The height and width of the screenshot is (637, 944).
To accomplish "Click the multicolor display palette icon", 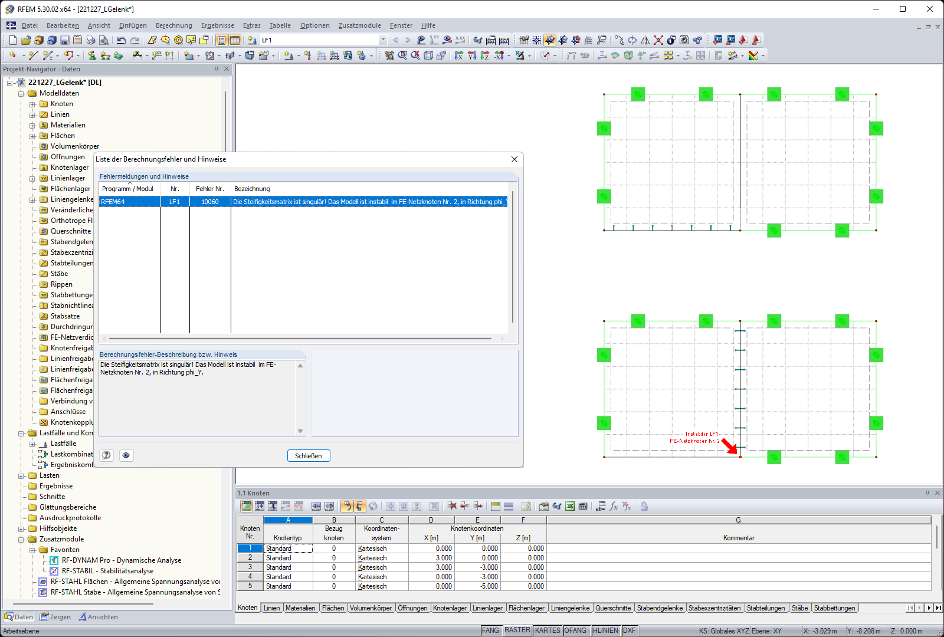I will click(753, 55).
